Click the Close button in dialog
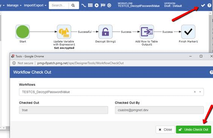 (x=165, y=130)
